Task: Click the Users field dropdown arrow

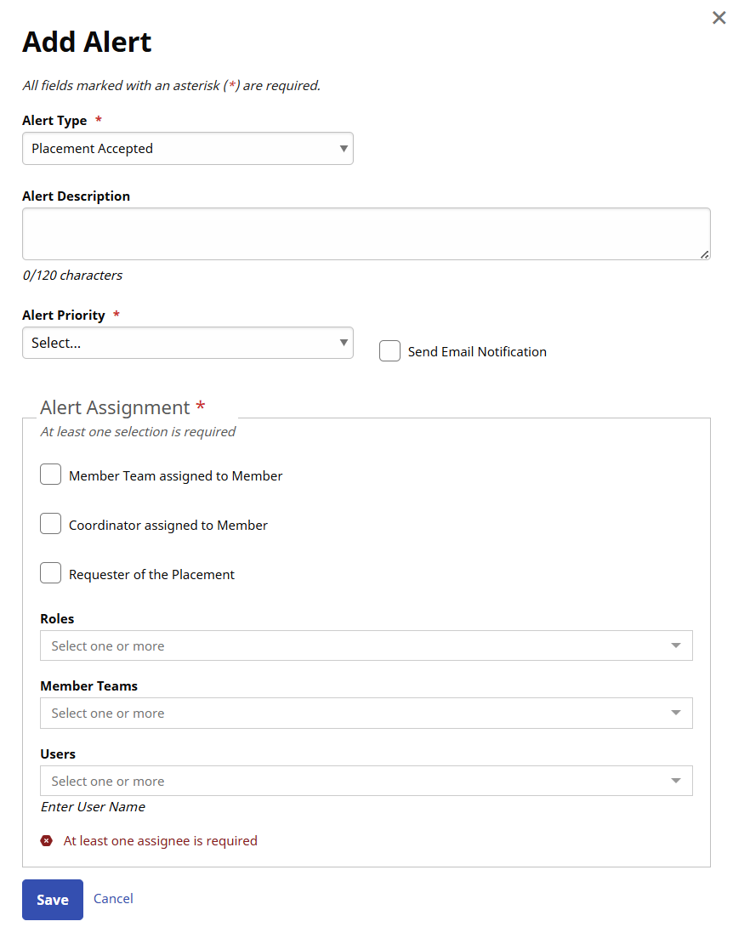Action: point(676,782)
